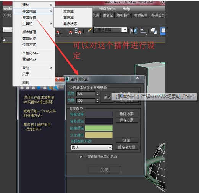Pick the 背景颜色 color swatch
This screenshot has height=193, width=199.
(x=99, y=121)
